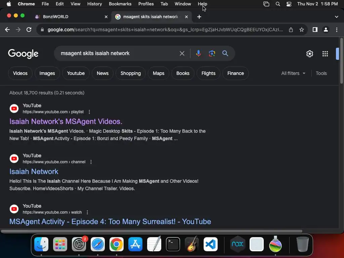Launch GarageBand from the dock
344x258 pixels.
(192, 244)
